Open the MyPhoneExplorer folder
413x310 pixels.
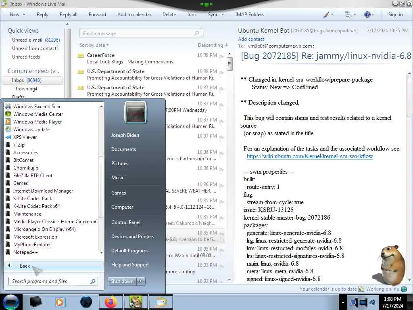(32, 244)
